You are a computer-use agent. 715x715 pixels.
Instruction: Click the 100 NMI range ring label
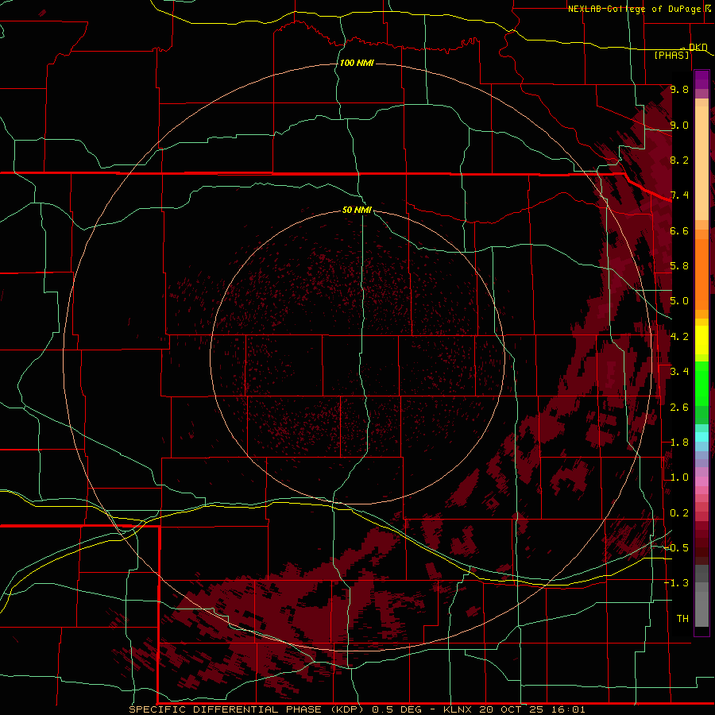click(357, 63)
